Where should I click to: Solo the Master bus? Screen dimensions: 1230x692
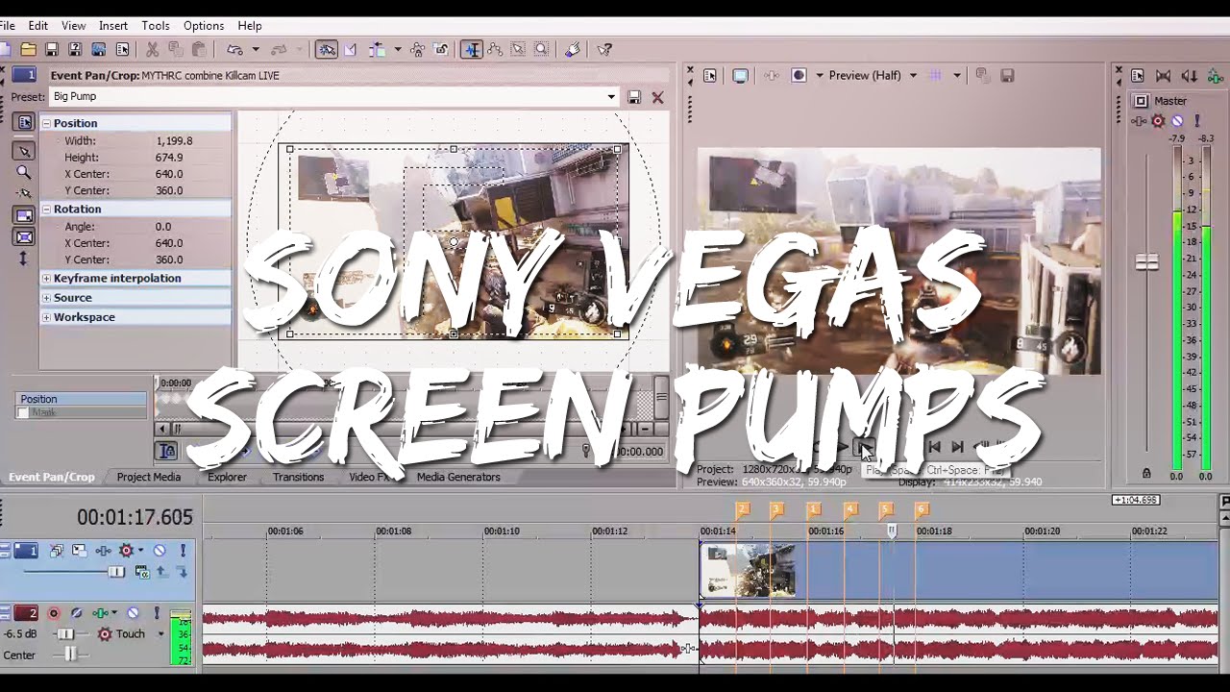pos(1195,121)
